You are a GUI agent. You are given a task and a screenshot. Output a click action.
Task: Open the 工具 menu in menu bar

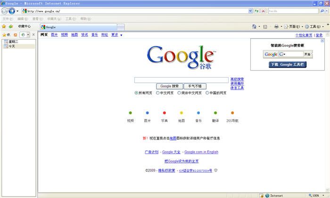pos(71,19)
